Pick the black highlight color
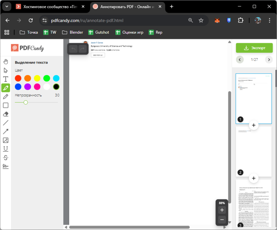The width and height of the screenshot is (277, 230). click(x=56, y=87)
